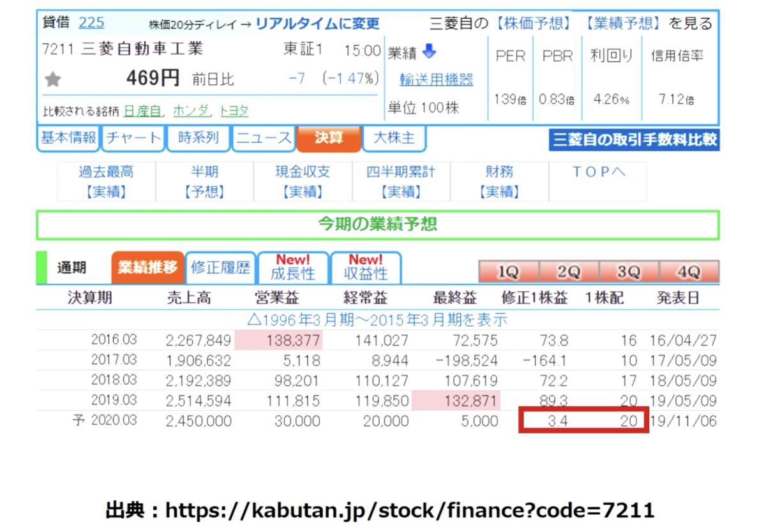
Task: Click the 今期の業績予想 banner
Action: tap(378, 225)
